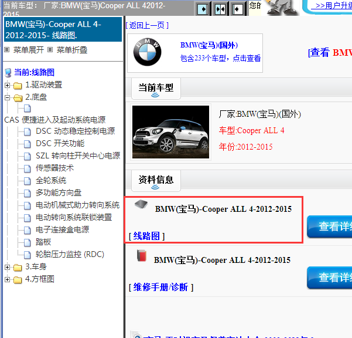Click document icon beside DSC 动态稳定控制电源
This screenshot has width=352, height=338.
tap(28, 132)
